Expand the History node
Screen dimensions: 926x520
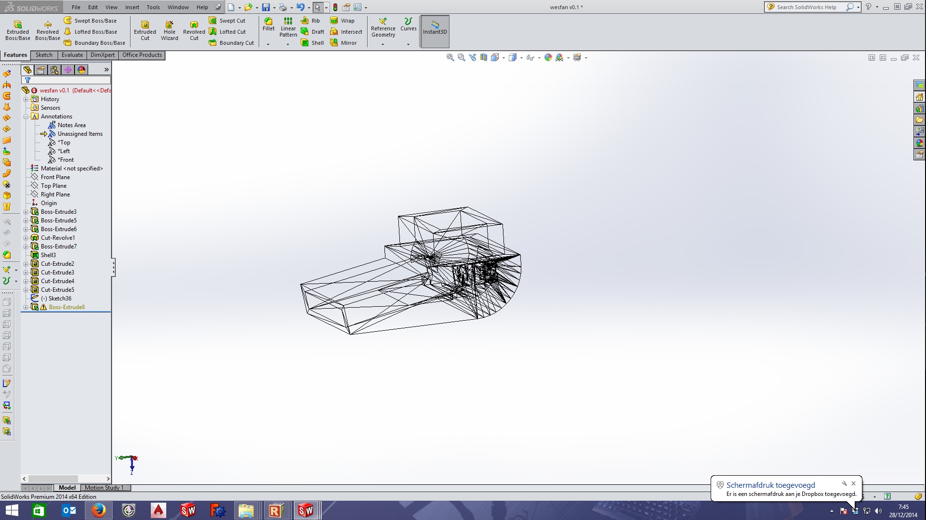(x=26, y=99)
